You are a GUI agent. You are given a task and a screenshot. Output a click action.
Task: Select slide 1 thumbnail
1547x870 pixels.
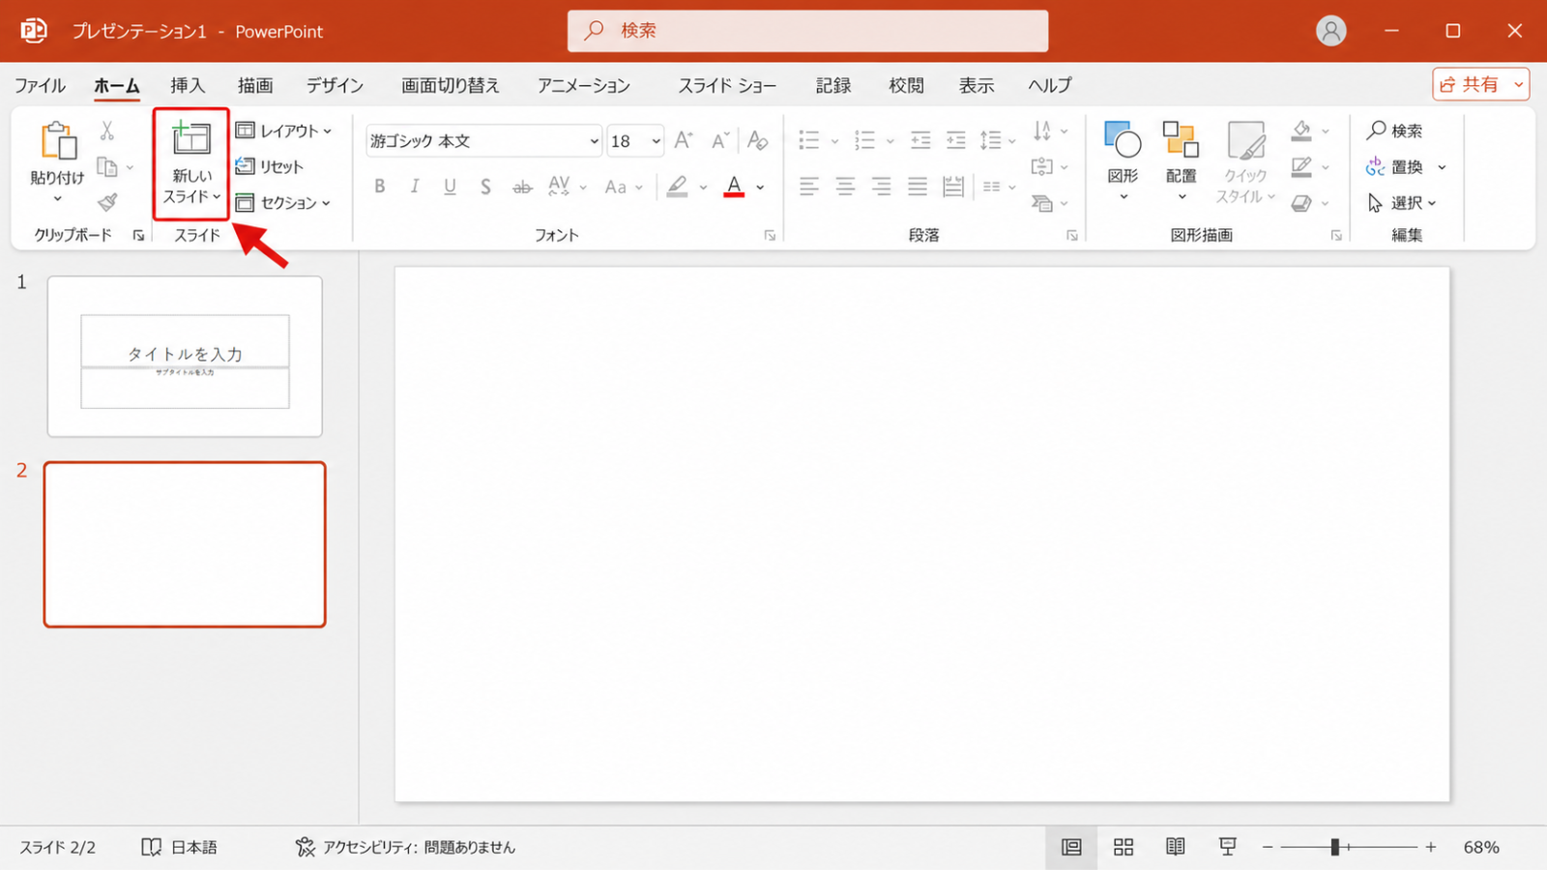coord(185,357)
